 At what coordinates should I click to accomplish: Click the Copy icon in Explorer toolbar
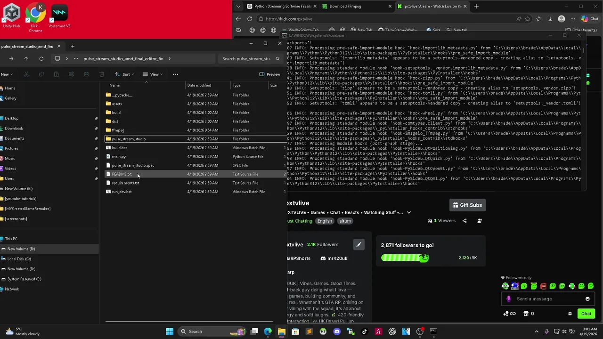click(41, 74)
